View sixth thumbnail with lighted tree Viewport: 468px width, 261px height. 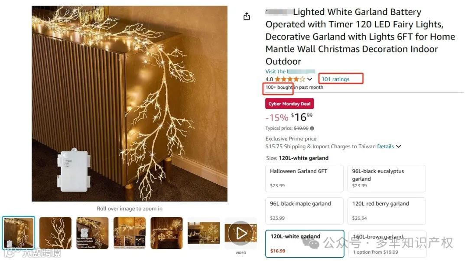point(204,233)
